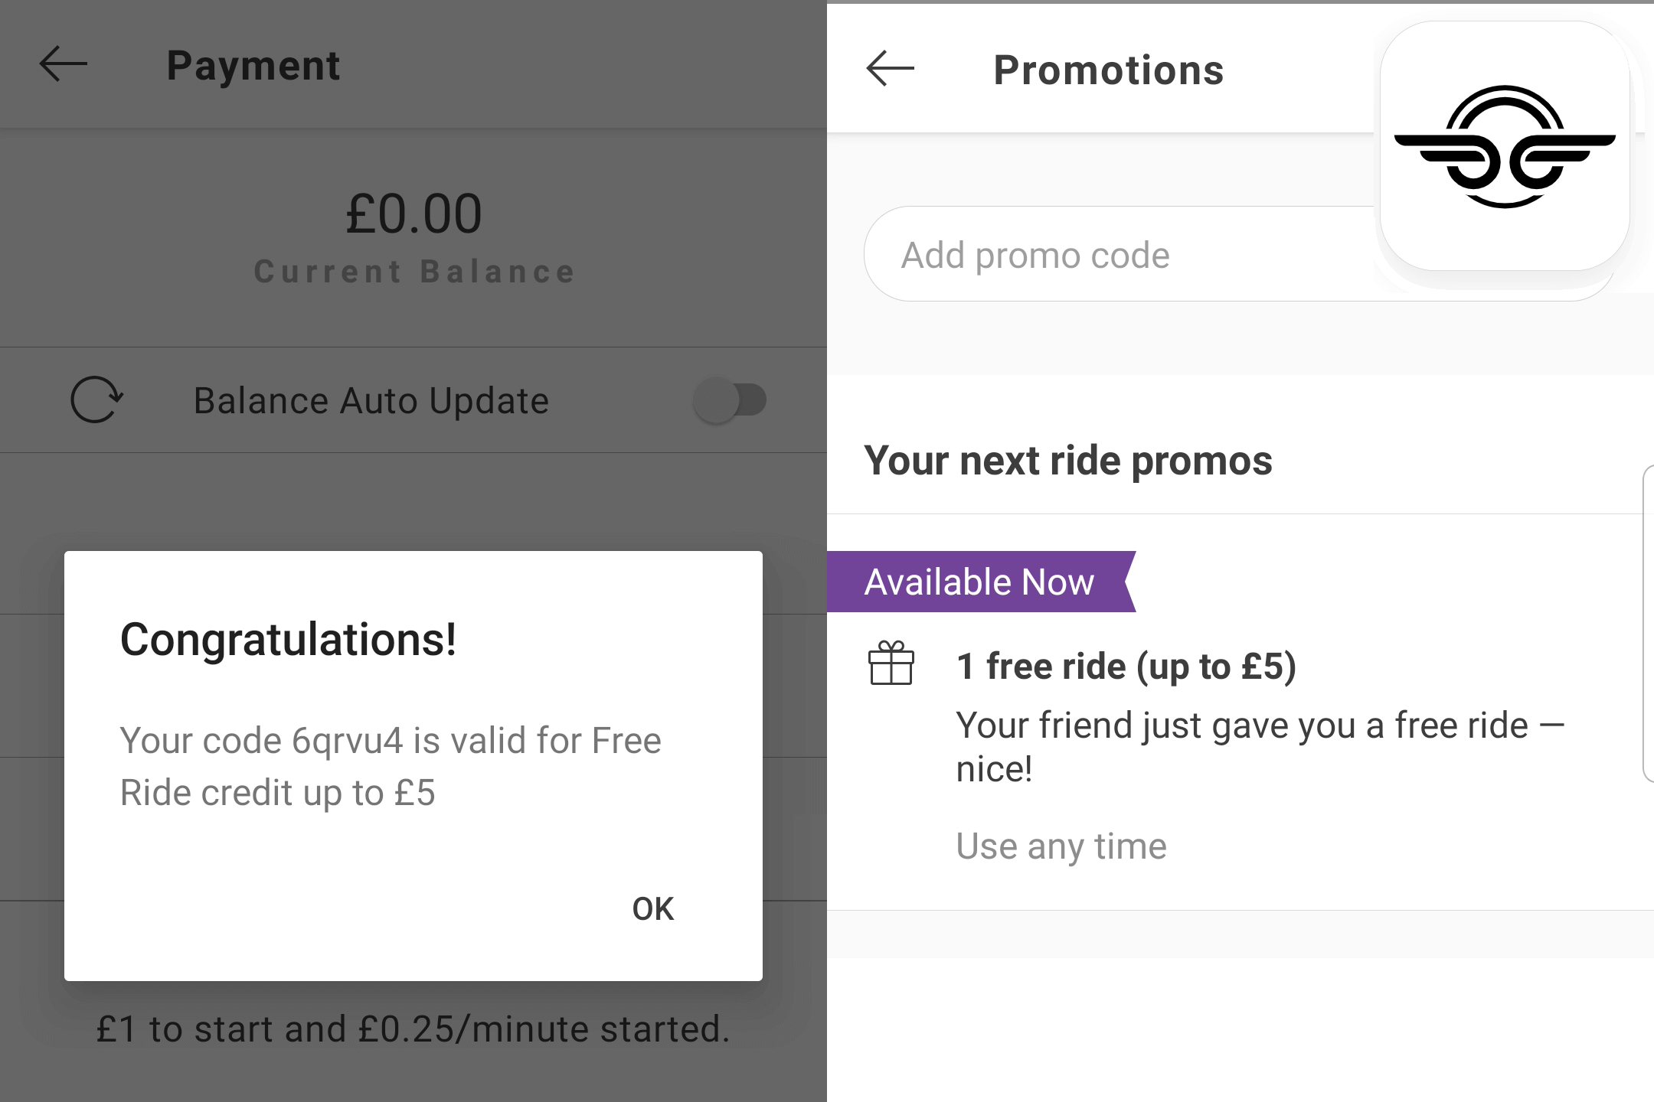Go back from the Payment screen

pyautogui.click(x=64, y=64)
